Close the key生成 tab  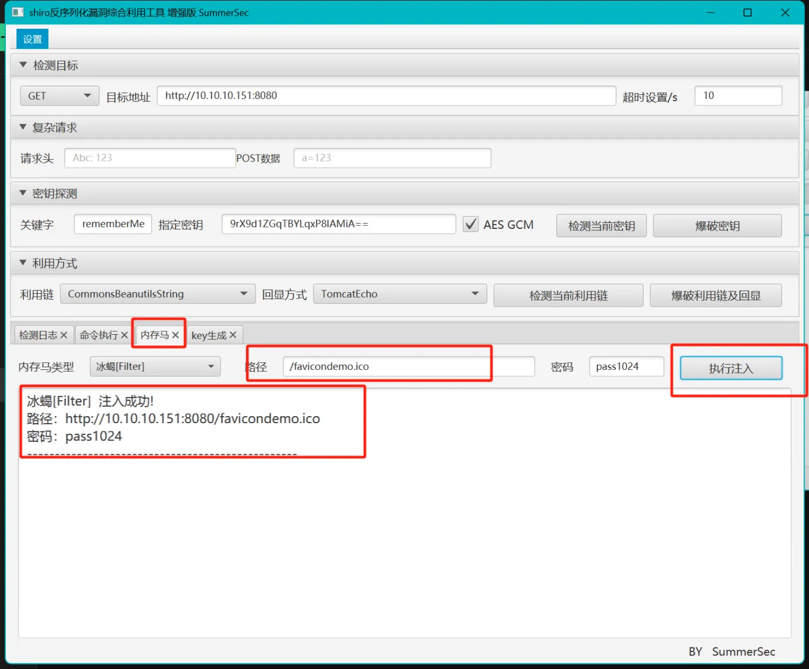(x=233, y=335)
